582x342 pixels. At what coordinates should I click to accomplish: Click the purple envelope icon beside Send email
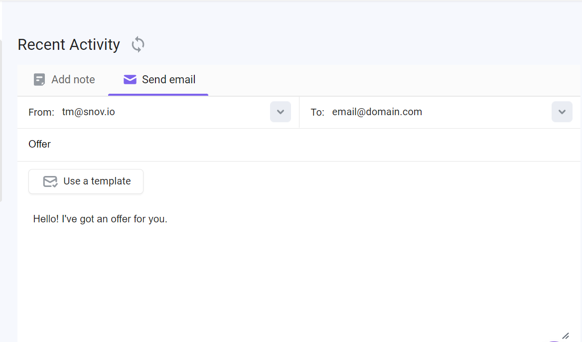[130, 79]
